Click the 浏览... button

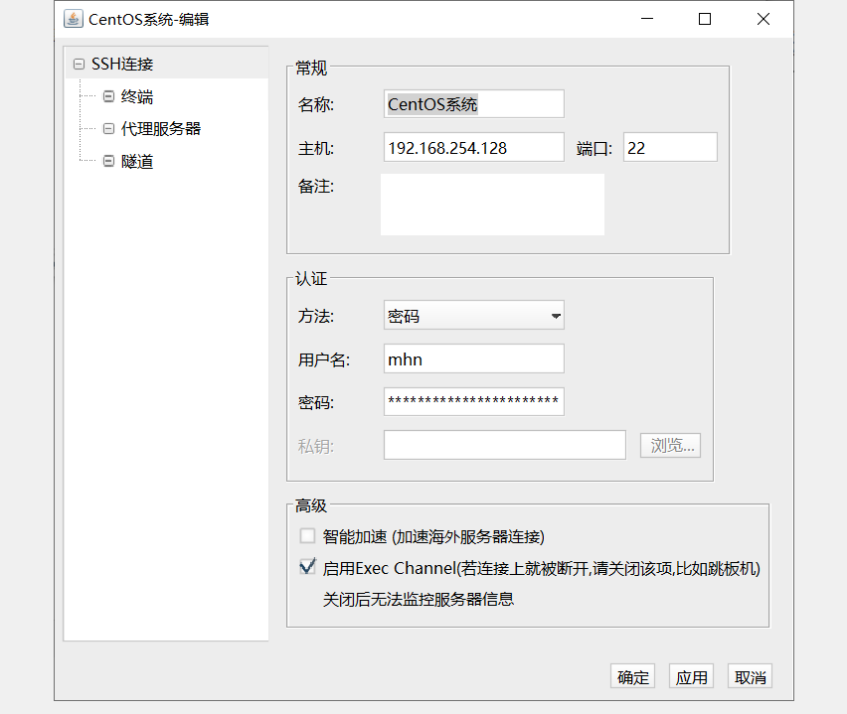(x=670, y=445)
